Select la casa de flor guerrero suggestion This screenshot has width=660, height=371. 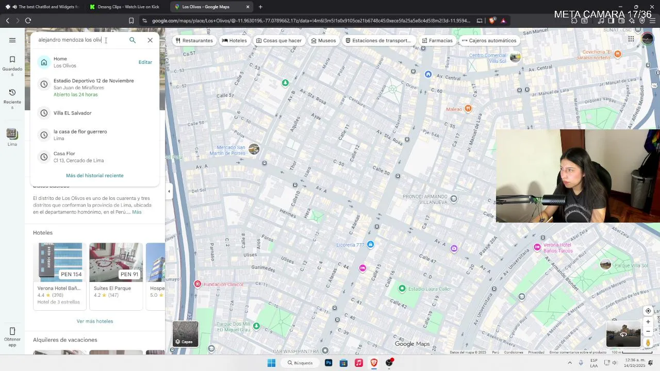pos(95,135)
